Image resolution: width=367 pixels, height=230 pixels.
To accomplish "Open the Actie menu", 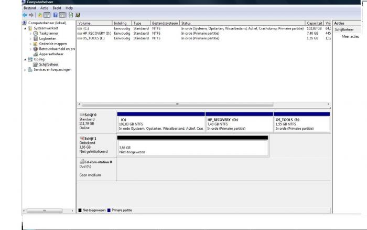I will tap(44, 8).
